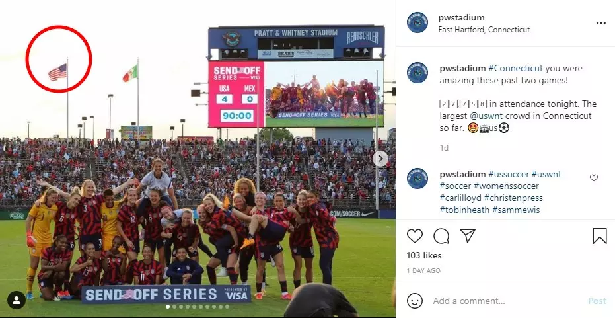Save post with the bookmark icon

click(x=600, y=236)
